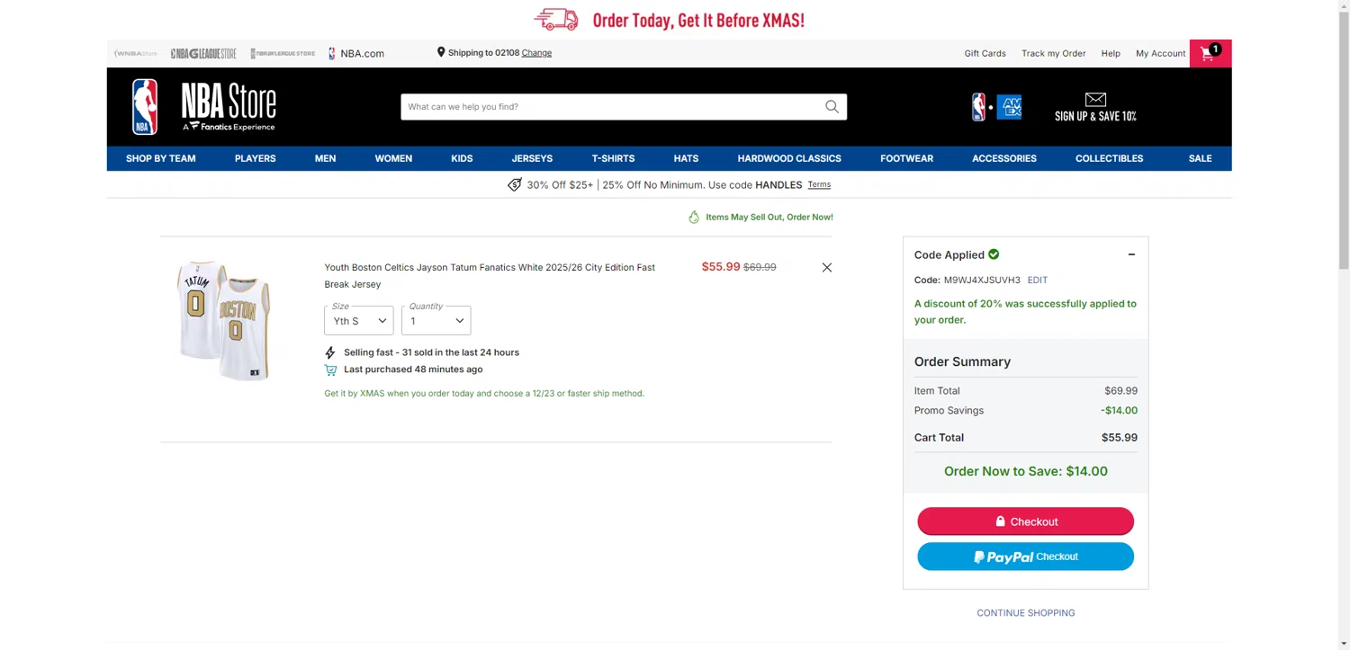The width and height of the screenshot is (1350, 650).
Task: Open the Quantity dropdown
Action: 436,320
